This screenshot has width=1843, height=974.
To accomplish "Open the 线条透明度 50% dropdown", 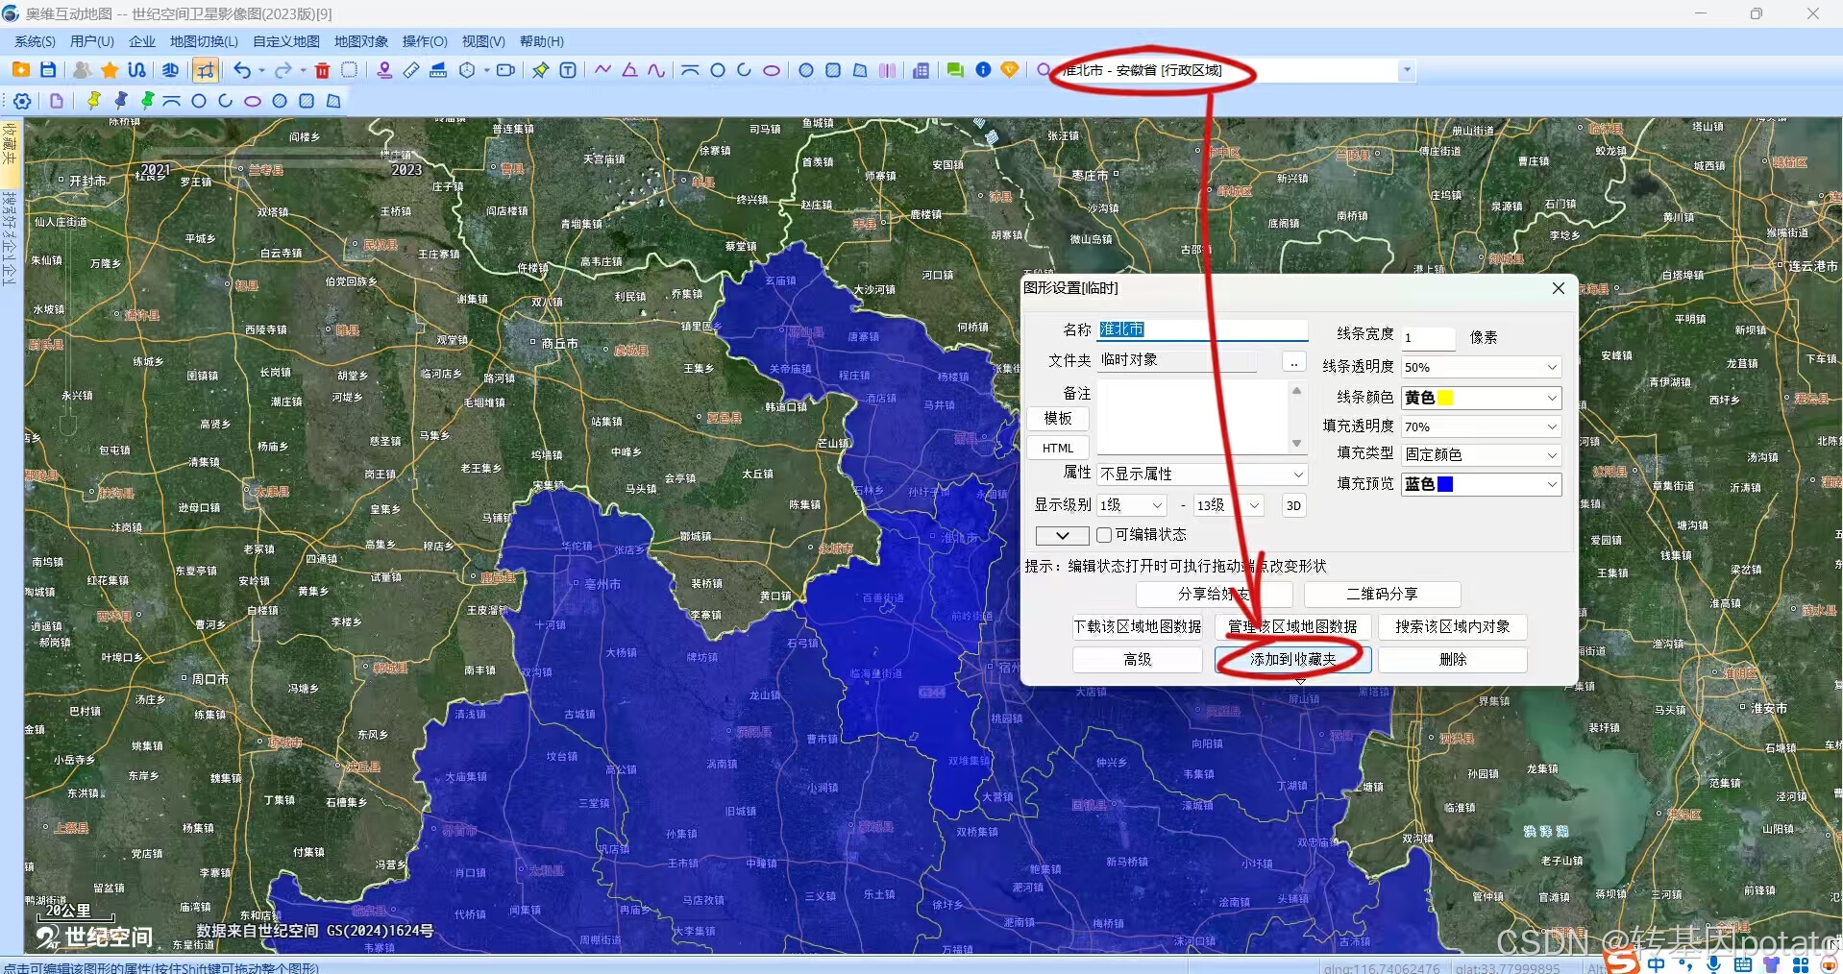I will point(1481,367).
